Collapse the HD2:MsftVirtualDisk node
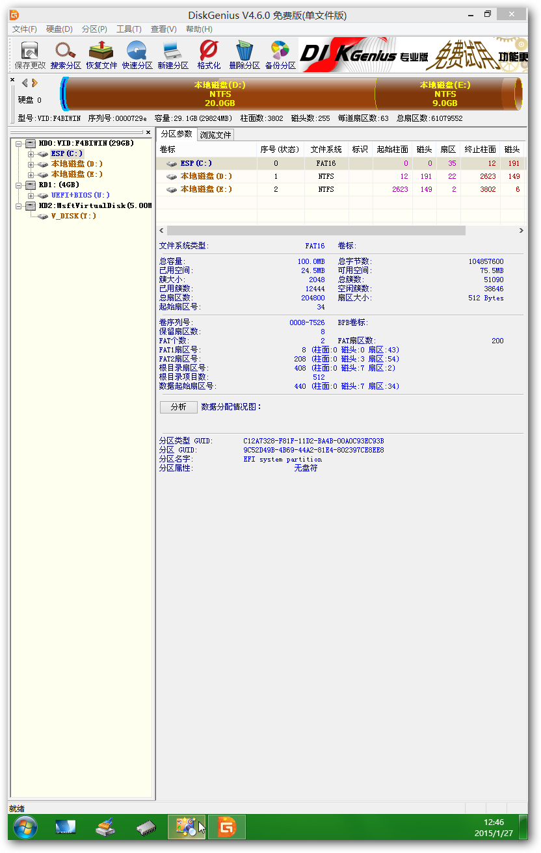 point(19,205)
